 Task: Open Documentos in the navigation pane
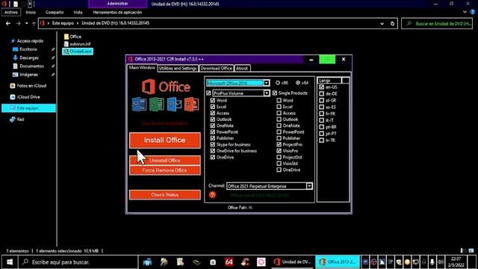click(x=28, y=66)
